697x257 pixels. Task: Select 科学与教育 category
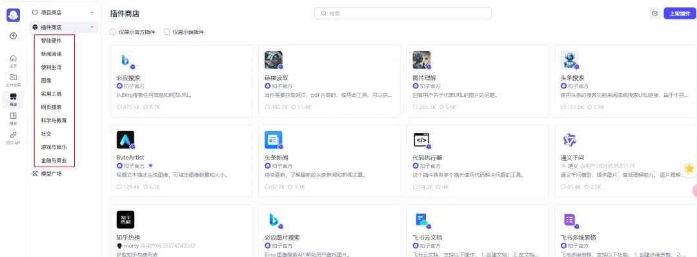click(x=54, y=121)
